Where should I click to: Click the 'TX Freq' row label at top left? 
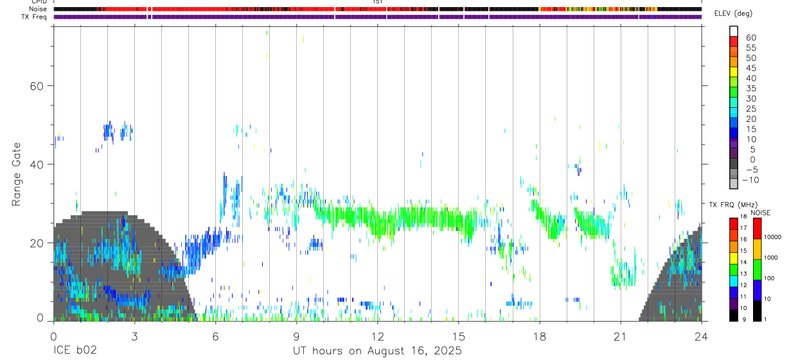tap(35, 17)
